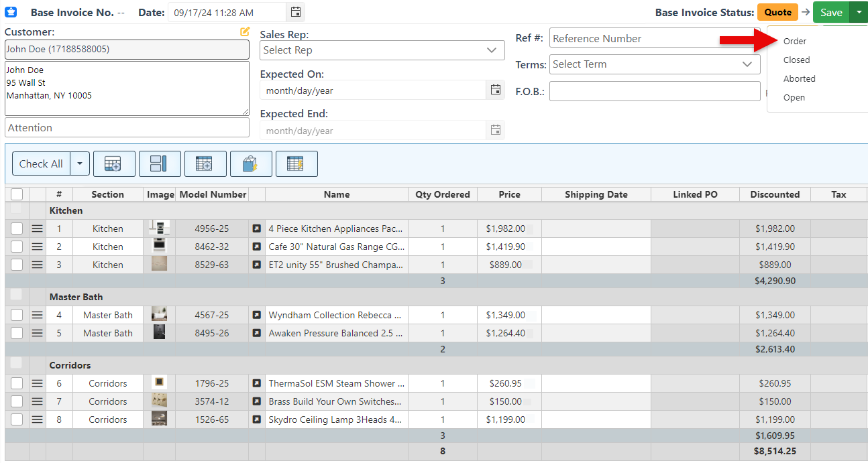This screenshot has height=463, width=868.
Task: Check the header select-all checkbox
Action: (17, 194)
